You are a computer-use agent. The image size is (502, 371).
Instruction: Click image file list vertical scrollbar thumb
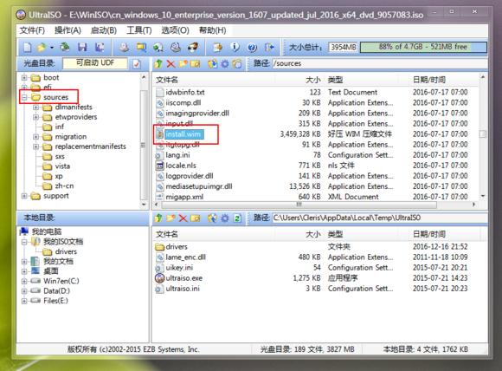coord(482,133)
